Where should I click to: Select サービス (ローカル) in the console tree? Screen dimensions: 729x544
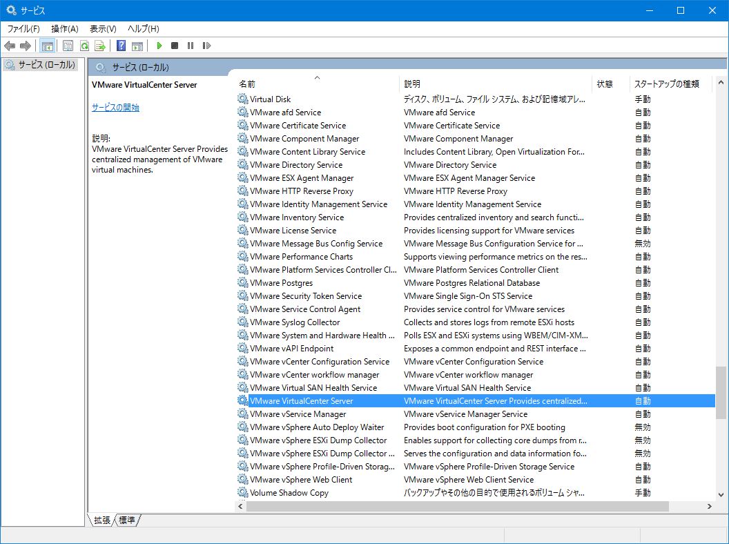[46, 65]
